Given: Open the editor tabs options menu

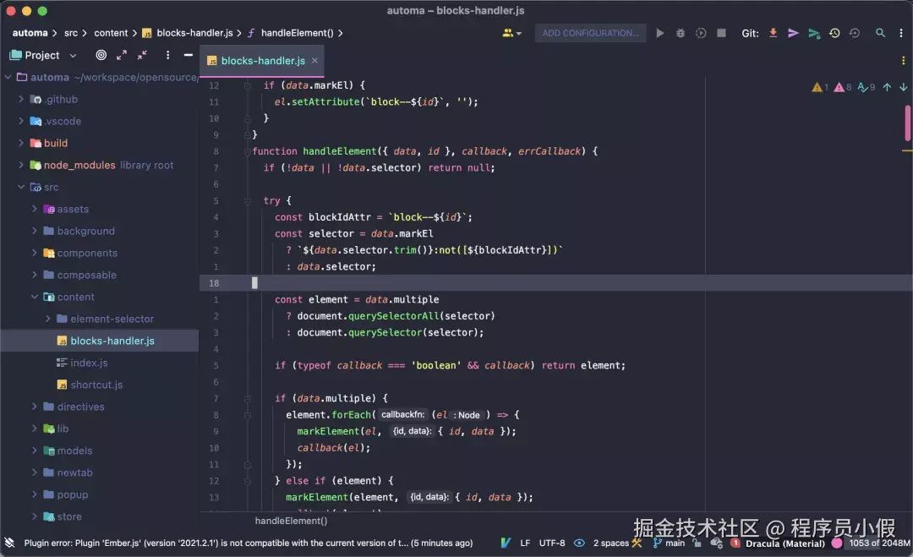Looking at the screenshot, I should pos(903,61).
